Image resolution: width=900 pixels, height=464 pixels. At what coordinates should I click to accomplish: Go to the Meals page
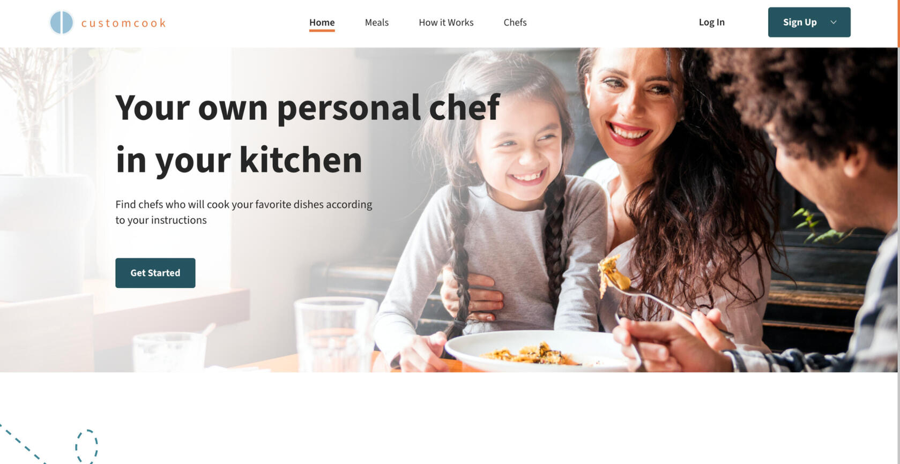pos(377,23)
